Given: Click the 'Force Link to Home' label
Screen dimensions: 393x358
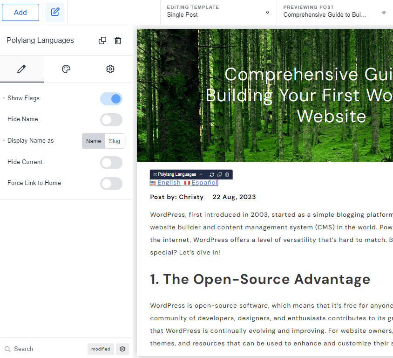Looking at the screenshot, I should [34, 183].
